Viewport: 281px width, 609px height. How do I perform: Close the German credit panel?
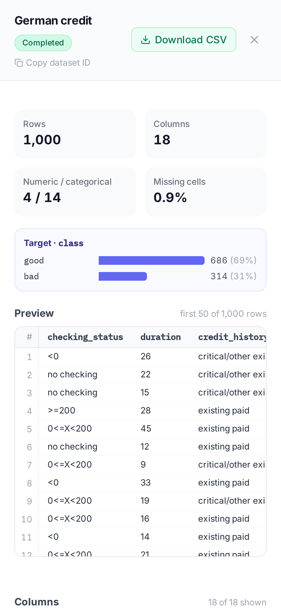[254, 40]
